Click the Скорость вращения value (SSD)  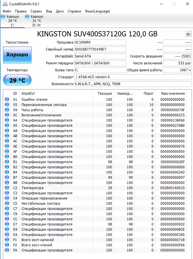(x=177, y=56)
